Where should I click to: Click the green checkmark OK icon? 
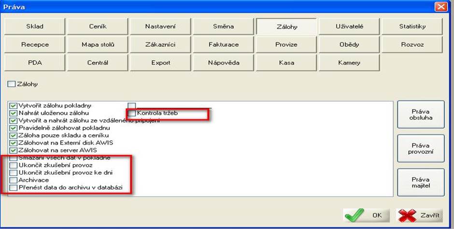click(x=354, y=215)
